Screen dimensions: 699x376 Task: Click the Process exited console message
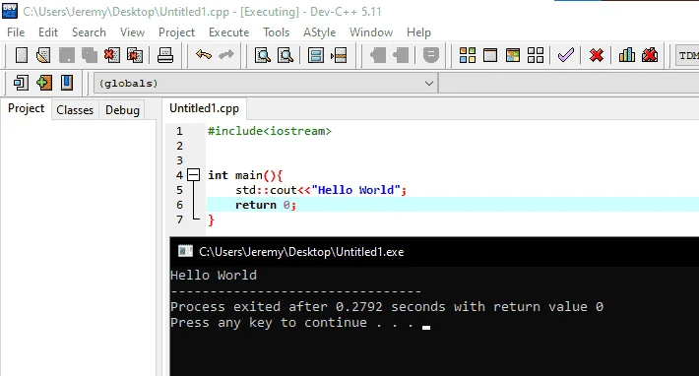tap(387, 307)
